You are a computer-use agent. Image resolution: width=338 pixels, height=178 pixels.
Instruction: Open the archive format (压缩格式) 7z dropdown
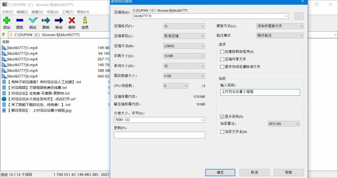tap(185, 26)
